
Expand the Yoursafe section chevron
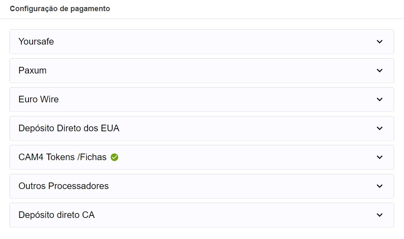[x=380, y=42]
